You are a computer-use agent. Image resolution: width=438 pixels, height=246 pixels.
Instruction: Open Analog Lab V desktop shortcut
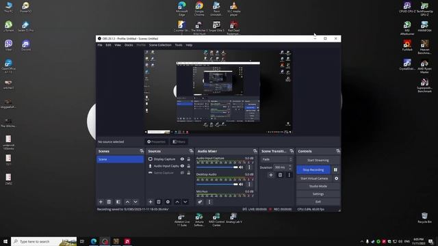[x=234, y=219]
